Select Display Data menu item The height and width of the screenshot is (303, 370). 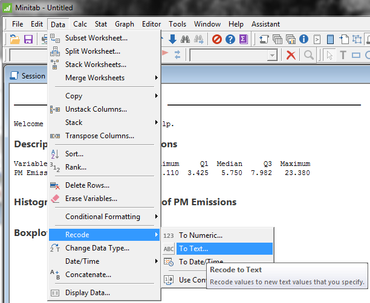point(104,293)
